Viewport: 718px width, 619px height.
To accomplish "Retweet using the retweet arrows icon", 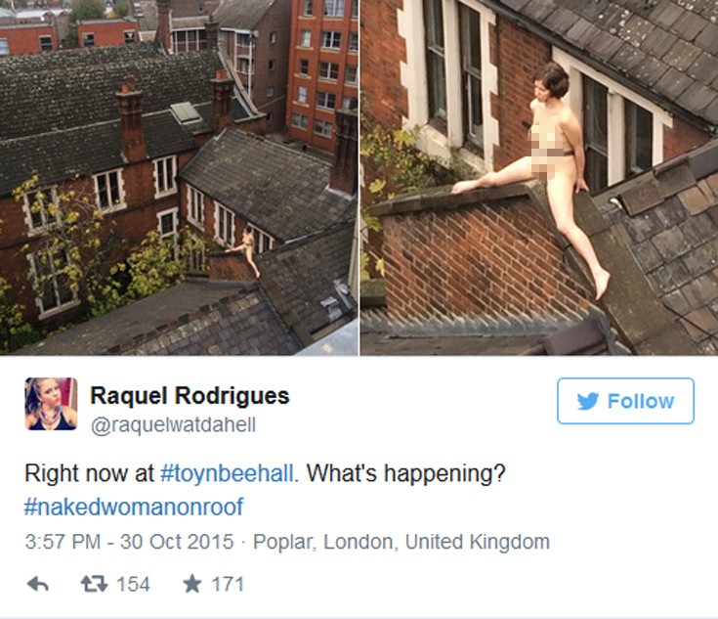I will click(95, 584).
